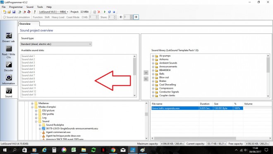Viewport: 273px width, 154px height.
Task: Open the Information panel icon
Action: [9, 78]
